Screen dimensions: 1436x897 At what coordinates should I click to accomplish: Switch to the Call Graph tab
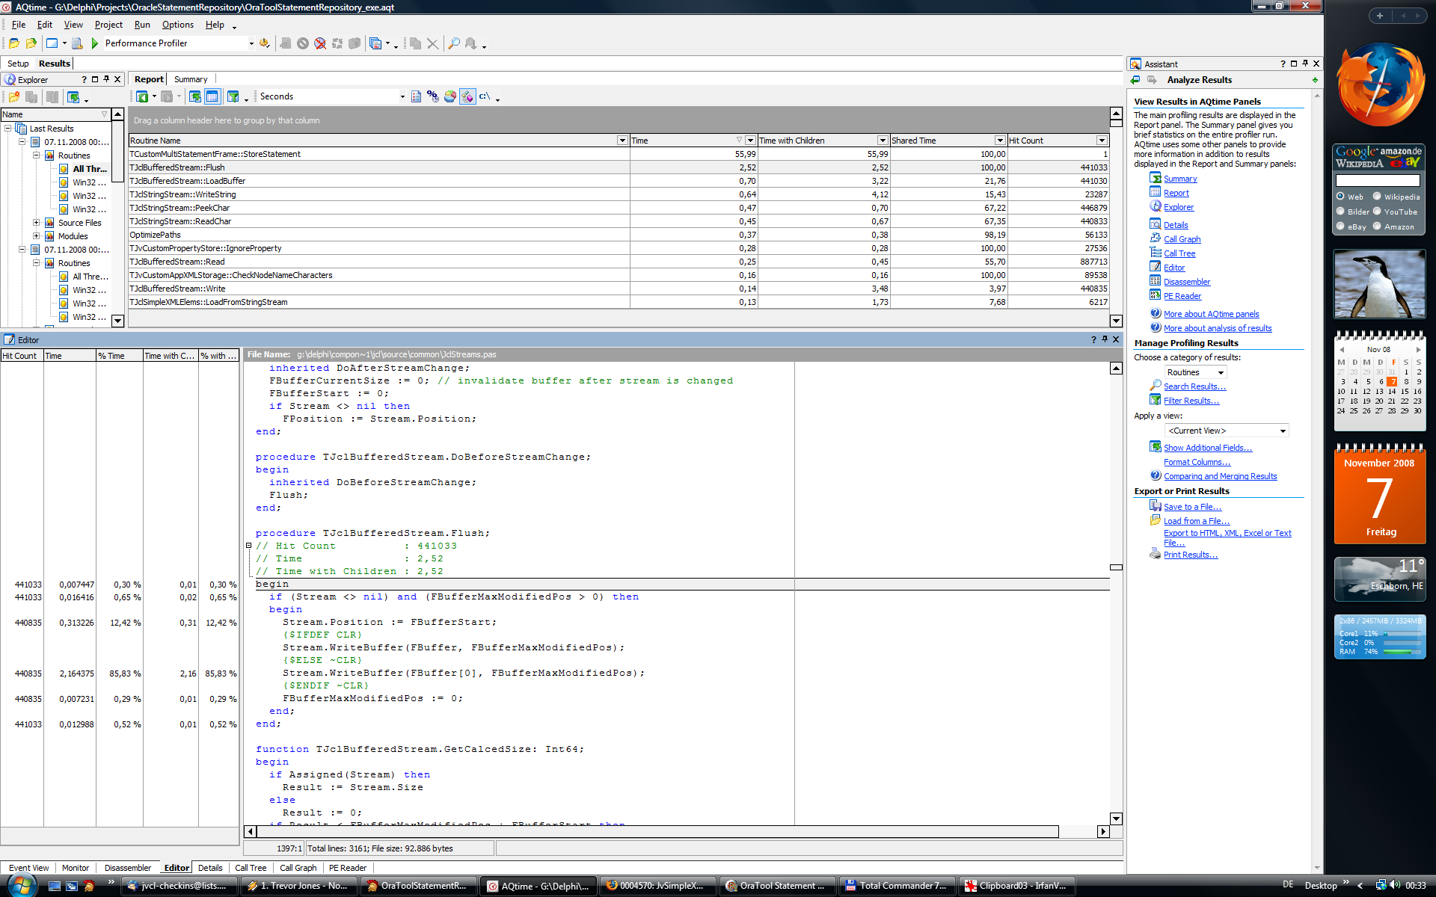pos(298,868)
